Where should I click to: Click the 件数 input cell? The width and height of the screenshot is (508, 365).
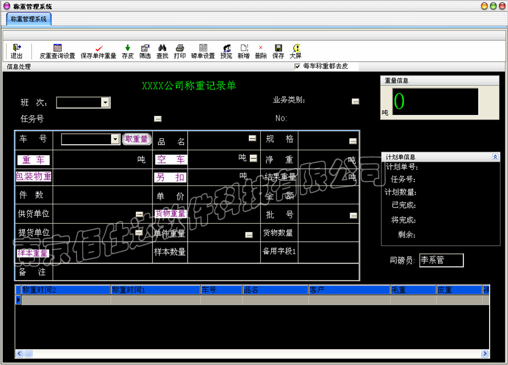click(102, 195)
